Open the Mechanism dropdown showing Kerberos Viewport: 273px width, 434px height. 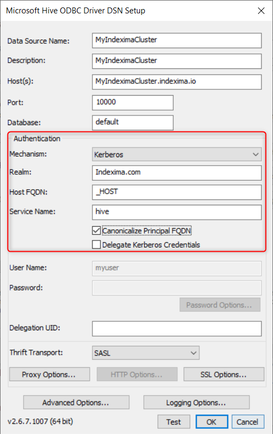(177, 154)
